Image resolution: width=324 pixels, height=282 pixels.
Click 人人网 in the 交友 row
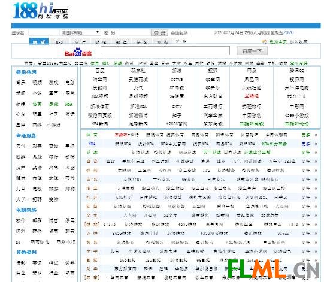coord(129,215)
